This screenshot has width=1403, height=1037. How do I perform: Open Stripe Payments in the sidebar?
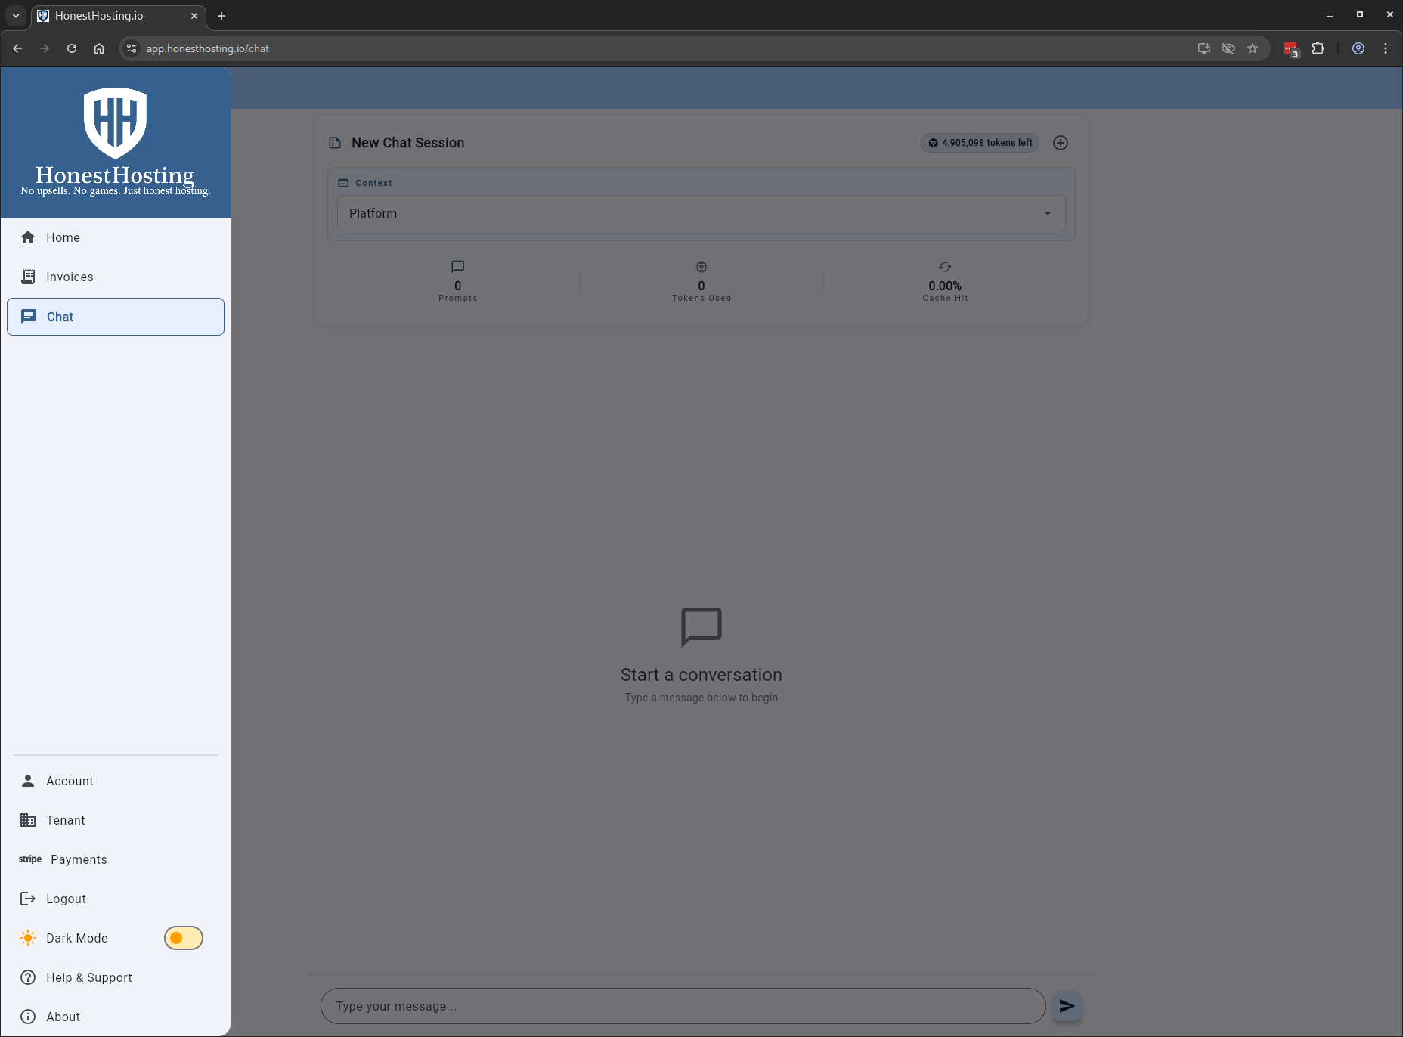point(79,859)
